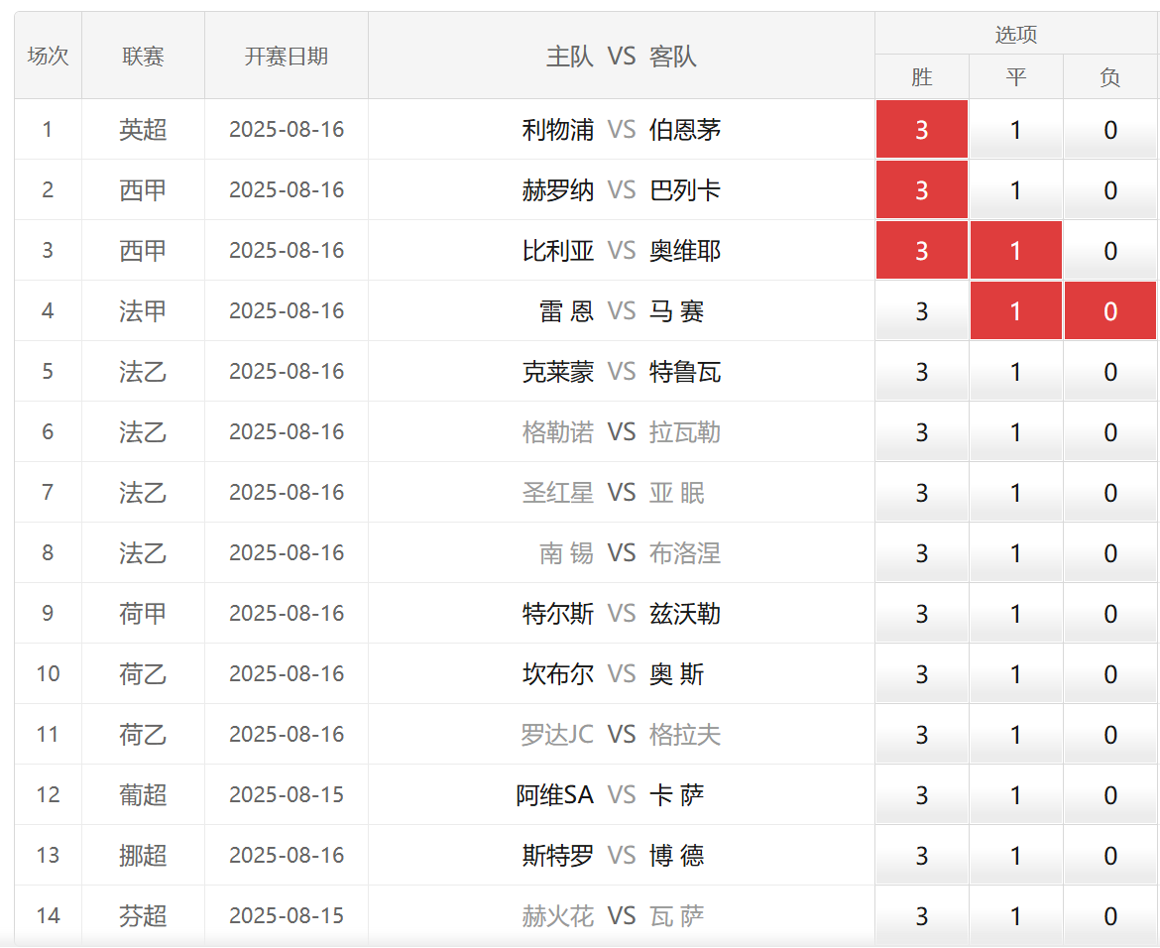Deselect draw (1) for 比利亚 VS 奥维耶
Image resolution: width=1160 pixels, height=948 pixels.
[1015, 250]
